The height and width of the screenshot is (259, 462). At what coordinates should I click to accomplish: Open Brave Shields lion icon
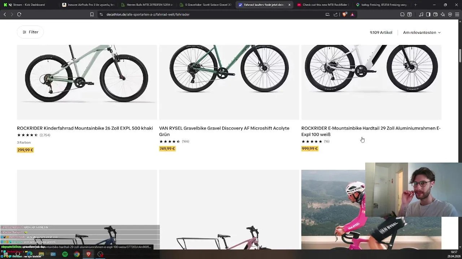click(x=344, y=14)
